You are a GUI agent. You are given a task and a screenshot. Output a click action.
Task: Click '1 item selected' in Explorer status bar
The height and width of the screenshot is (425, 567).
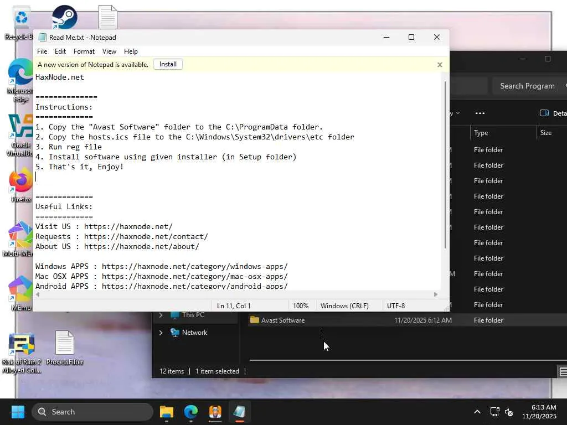click(217, 371)
